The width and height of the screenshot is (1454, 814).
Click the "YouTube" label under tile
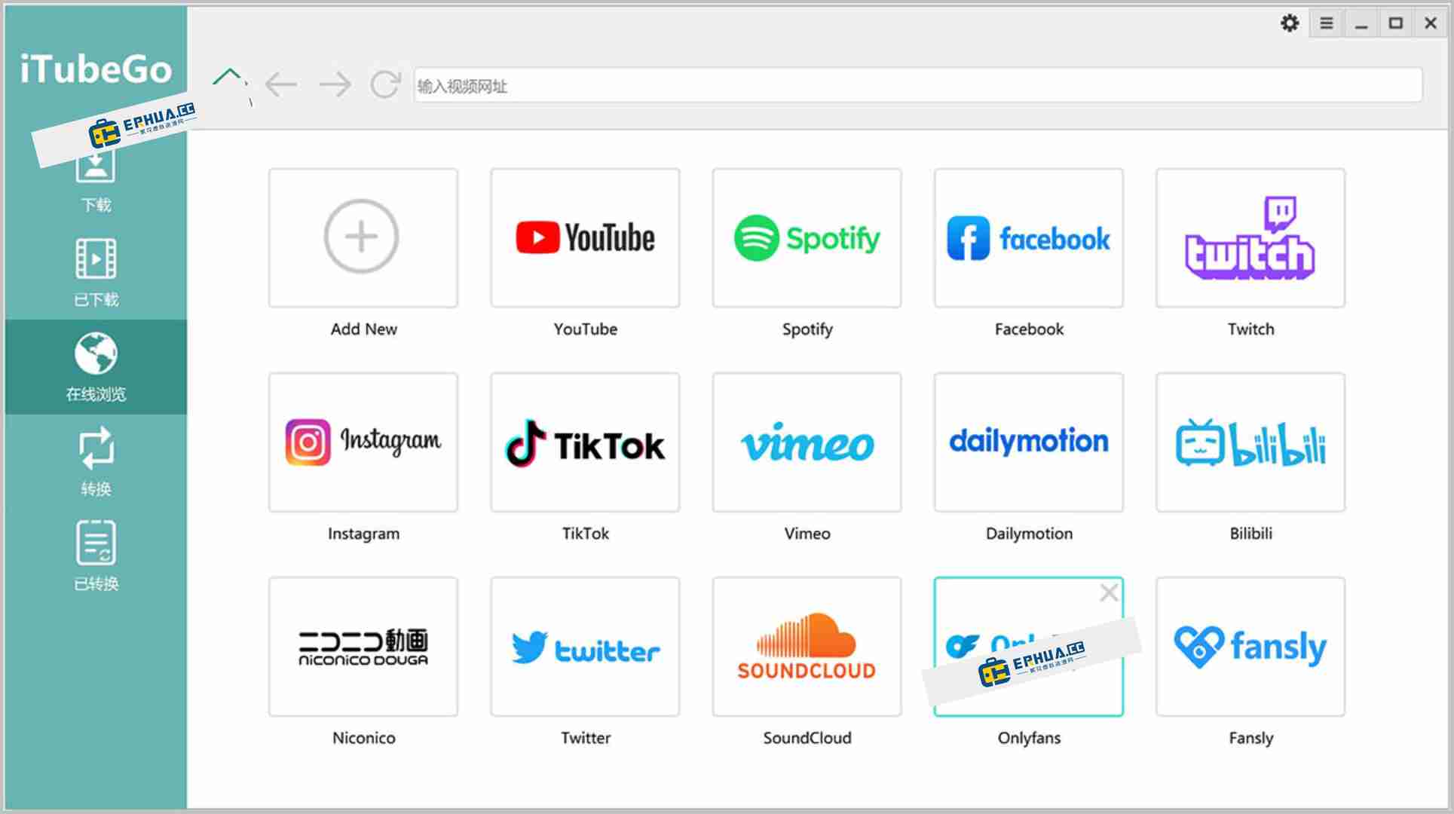[585, 329]
